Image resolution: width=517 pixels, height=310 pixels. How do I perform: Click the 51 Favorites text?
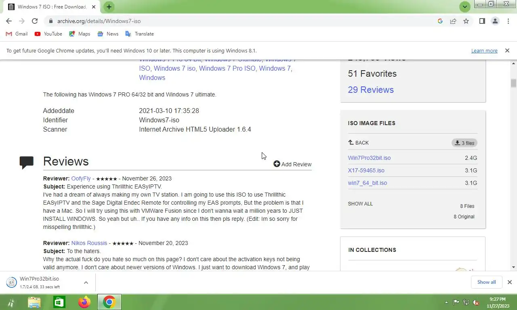pyautogui.click(x=372, y=73)
